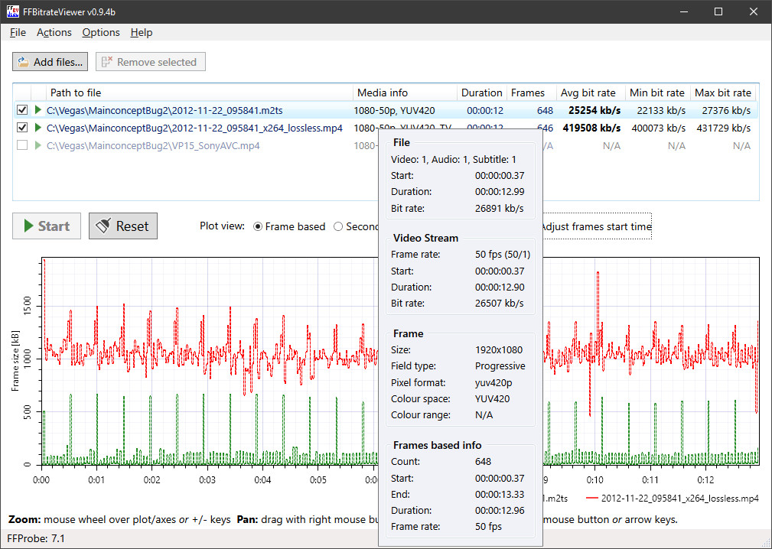The image size is (772, 549).
Task: Open the File menu
Action: pyautogui.click(x=18, y=32)
